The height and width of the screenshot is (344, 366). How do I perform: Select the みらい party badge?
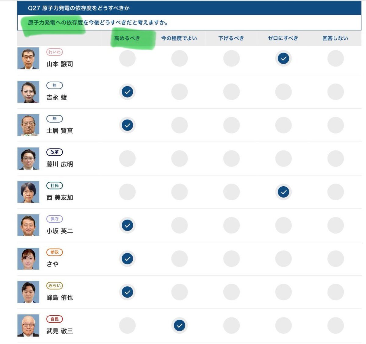pyautogui.click(x=54, y=286)
